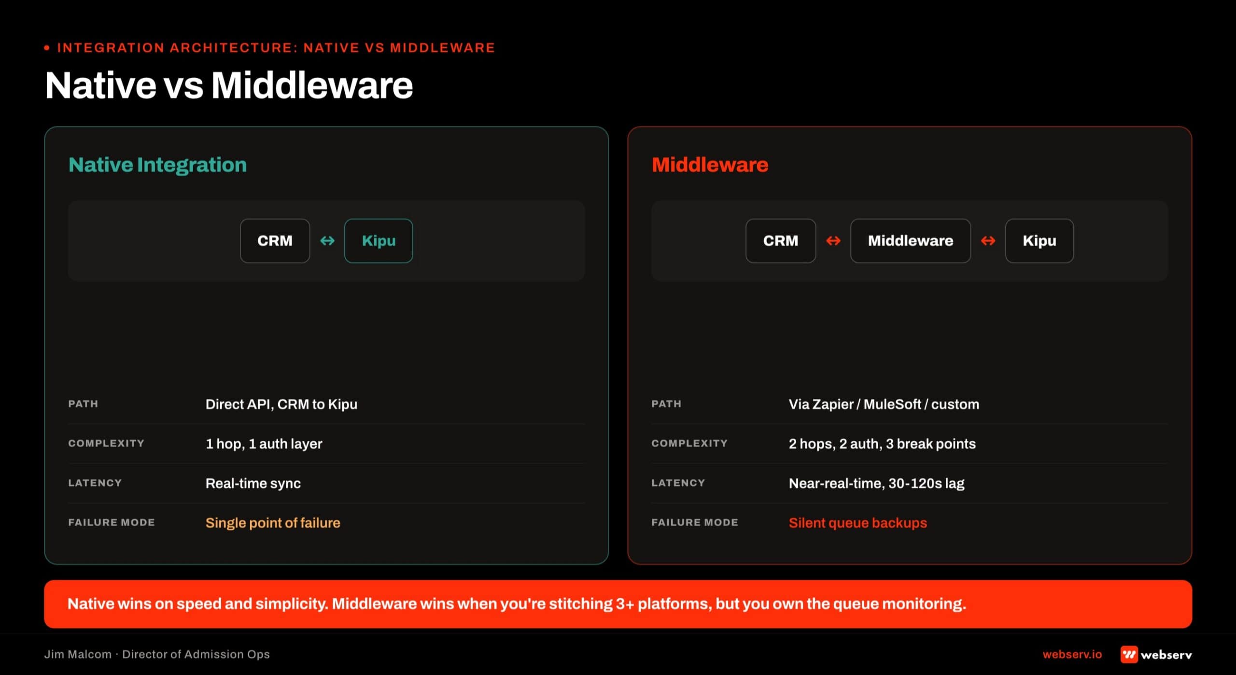The height and width of the screenshot is (675, 1236).
Task: Click the 'Native vs Middleware' slide title
Action: pyautogui.click(x=229, y=85)
